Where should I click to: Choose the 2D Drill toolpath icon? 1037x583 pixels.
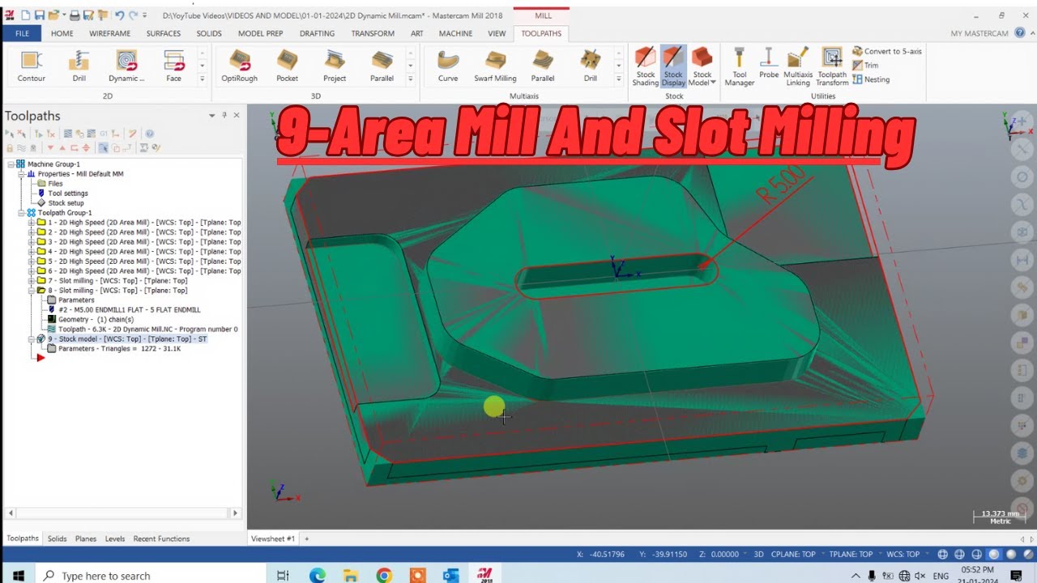click(79, 66)
